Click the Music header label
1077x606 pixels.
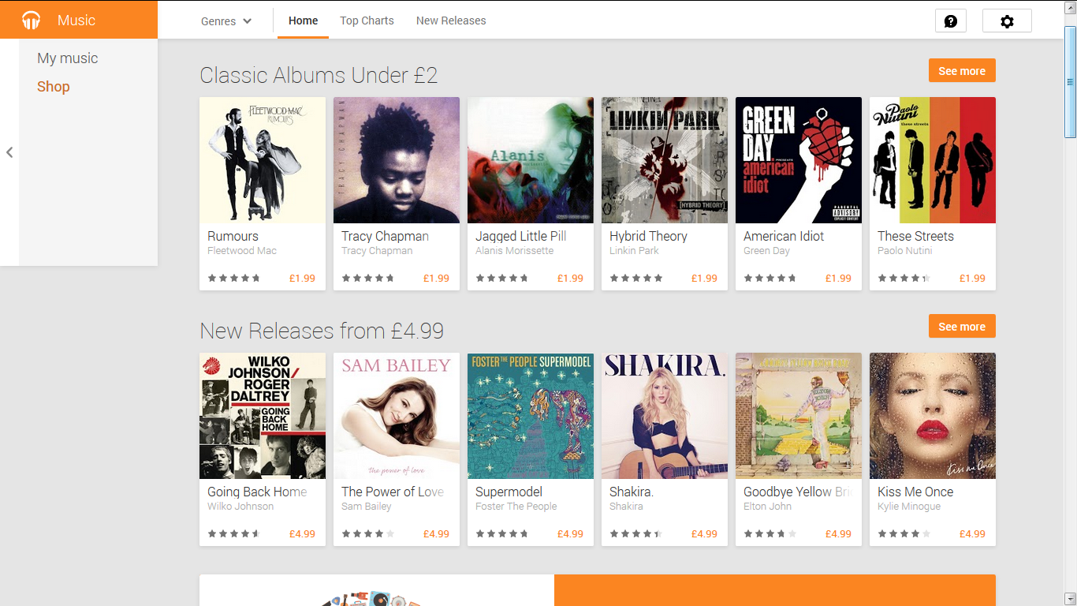coord(76,20)
